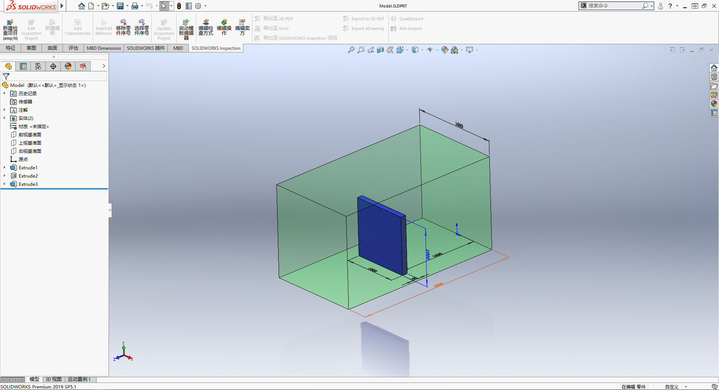Expand the 历史记录 tree node

tap(4, 93)
